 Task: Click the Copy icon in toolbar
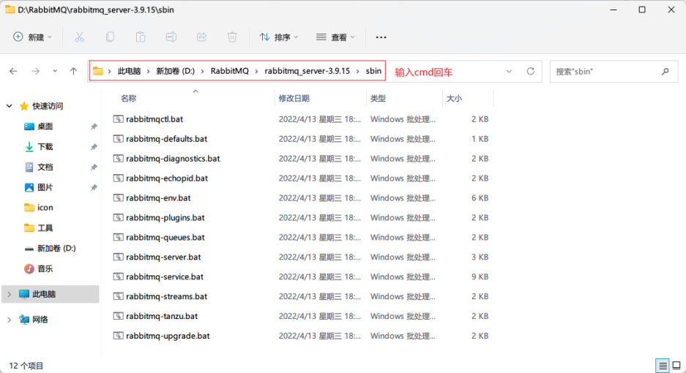tap(110, 37)
